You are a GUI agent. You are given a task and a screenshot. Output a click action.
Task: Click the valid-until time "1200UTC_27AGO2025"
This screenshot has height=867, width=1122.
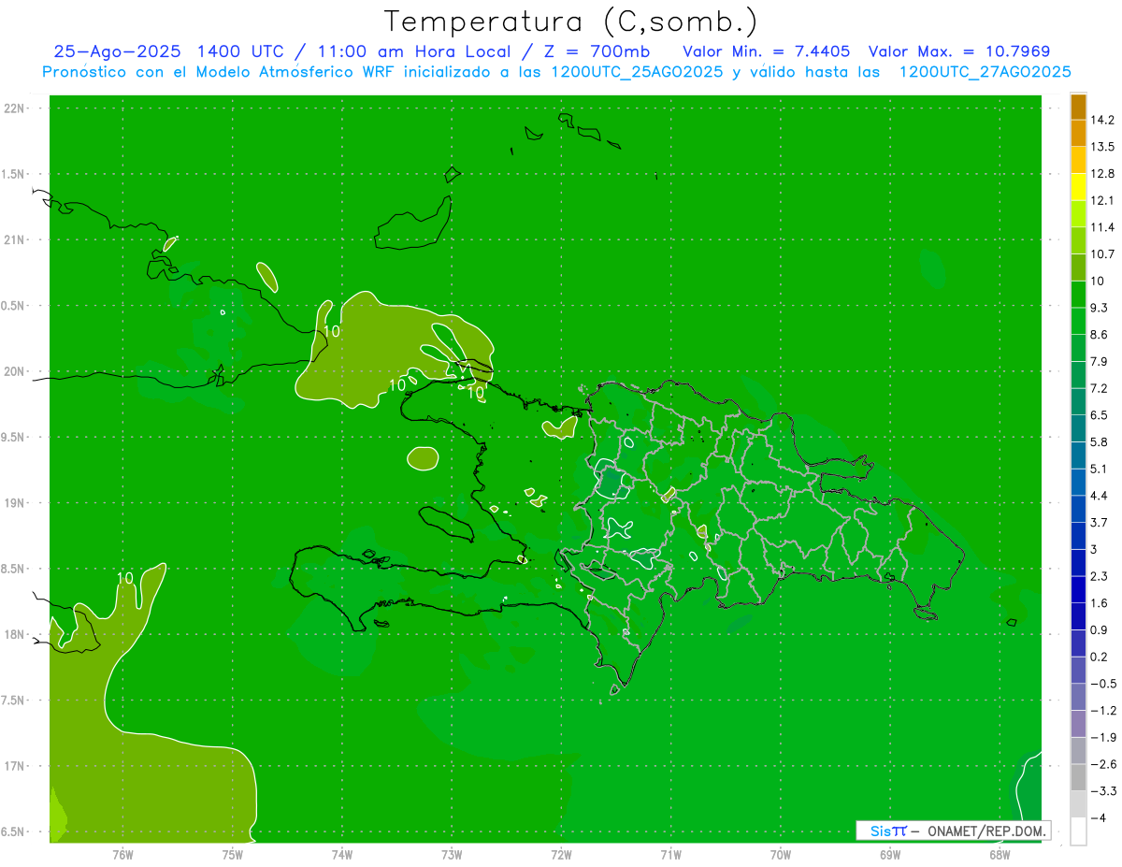point(985,72)
